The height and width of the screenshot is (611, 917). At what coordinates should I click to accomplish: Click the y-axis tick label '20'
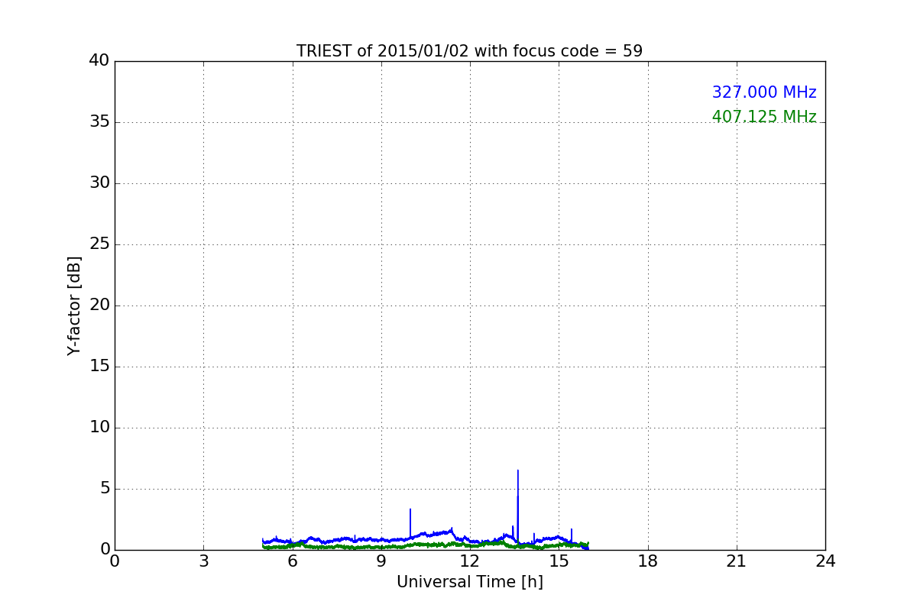coord(99,305)
